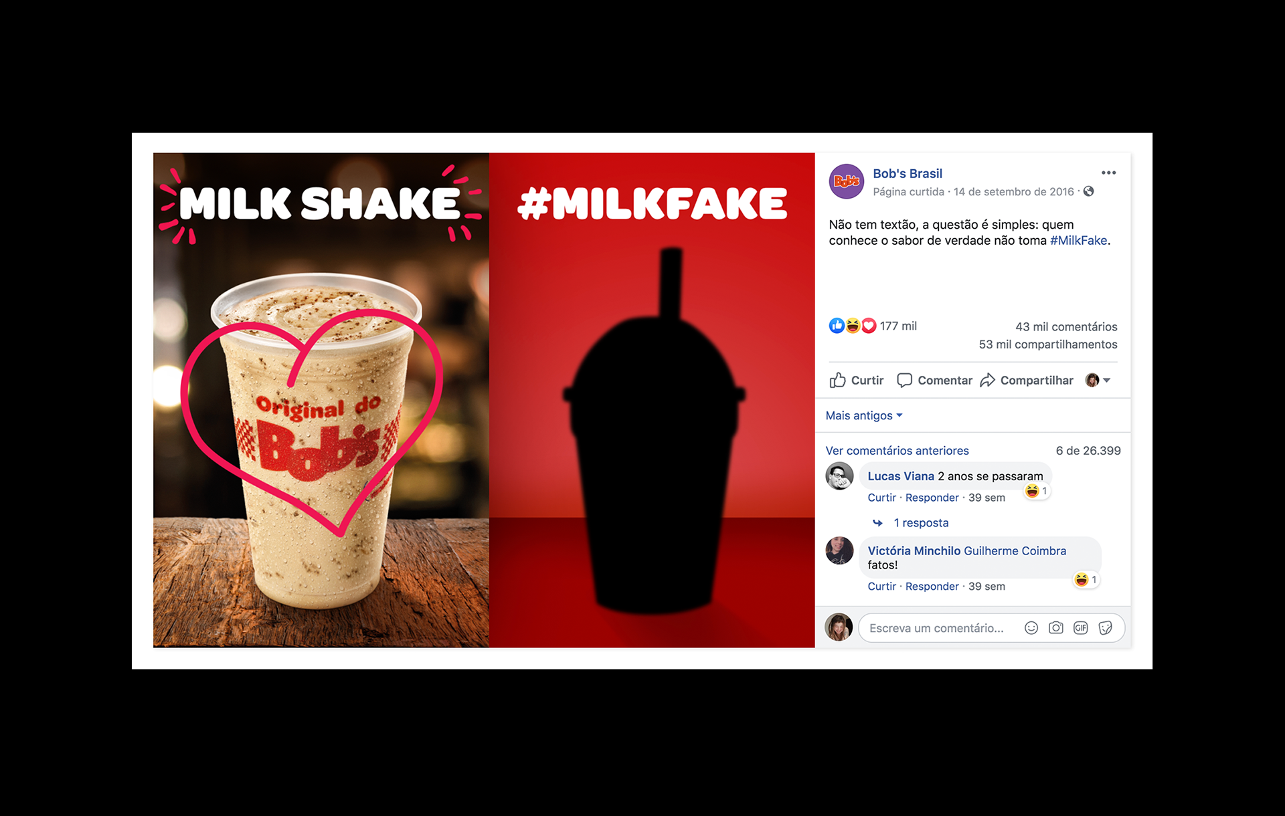Attach a photo with the camera icon
Viewport: 1285px width, 816px height.
tap(1056, 627)
